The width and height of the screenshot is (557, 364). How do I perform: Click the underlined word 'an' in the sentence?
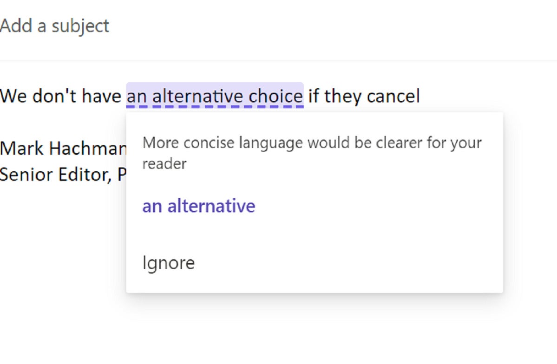click(x=137, y=97)
